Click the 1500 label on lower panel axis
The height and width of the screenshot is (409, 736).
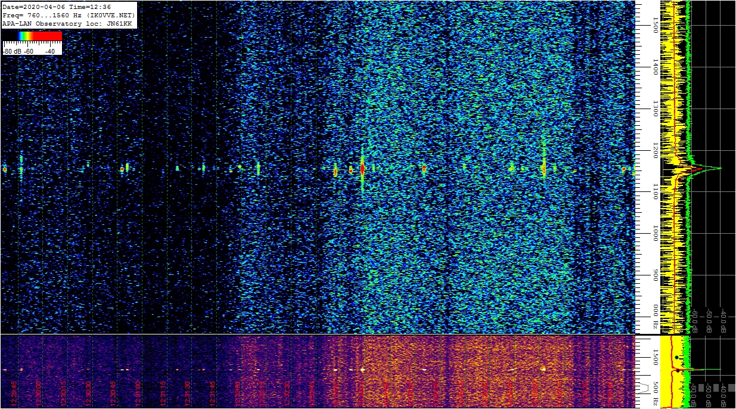click(655, 357)
